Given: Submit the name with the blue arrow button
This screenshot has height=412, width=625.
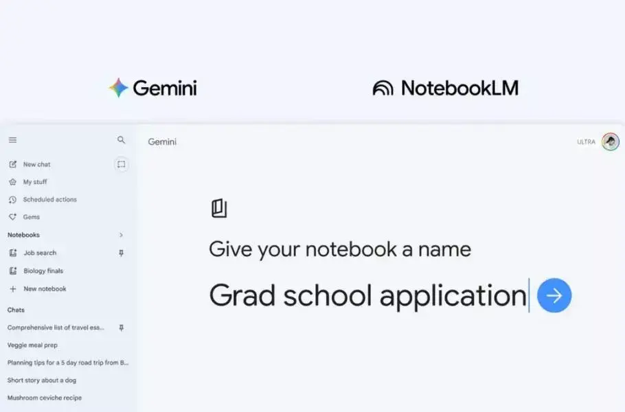Looking at the screenshot, I should tap(554, 295).
